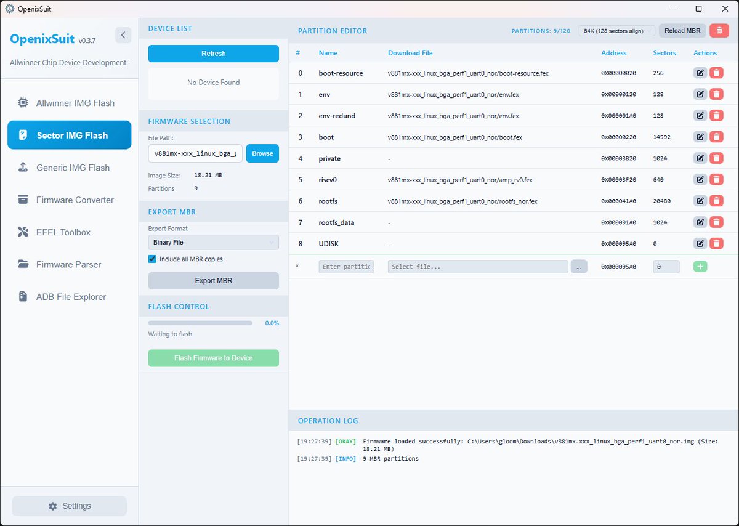The height and width of the screenshot is (526, 739).
Task: Delete the private partition
Action: pyautogui.click(x=716, y=158)
